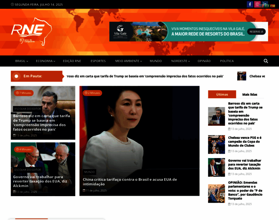The width and height of the screenshot is (279, 220).
Task: Open China critica tarifaço headline
Action: (130, 181)
